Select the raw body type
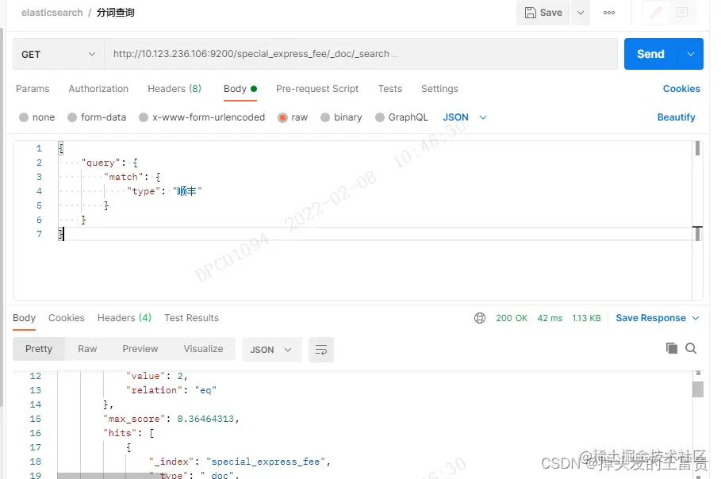Viewport: 721px width, 479px height. click(293, 117)
